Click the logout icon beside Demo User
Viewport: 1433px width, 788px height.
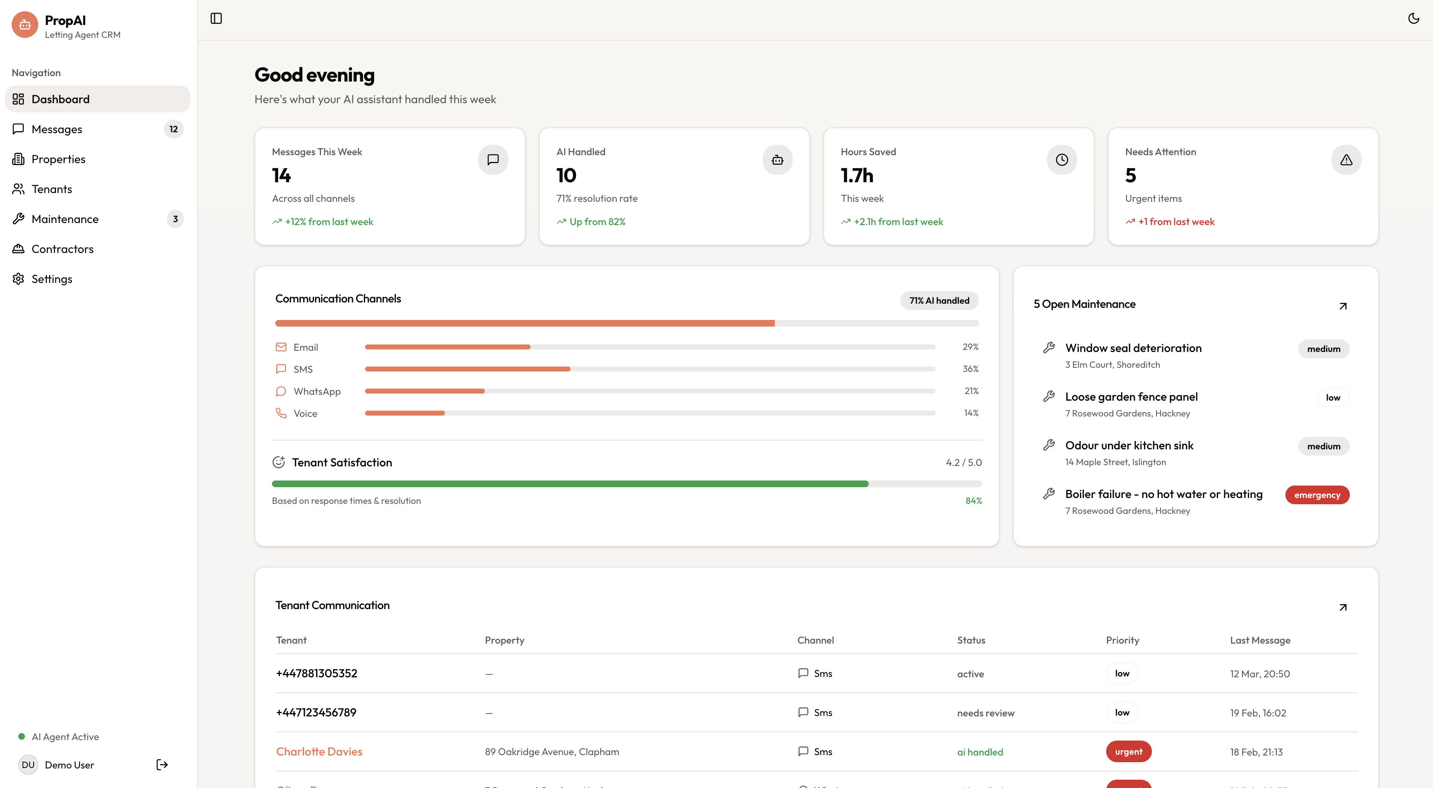coord(162,765)
